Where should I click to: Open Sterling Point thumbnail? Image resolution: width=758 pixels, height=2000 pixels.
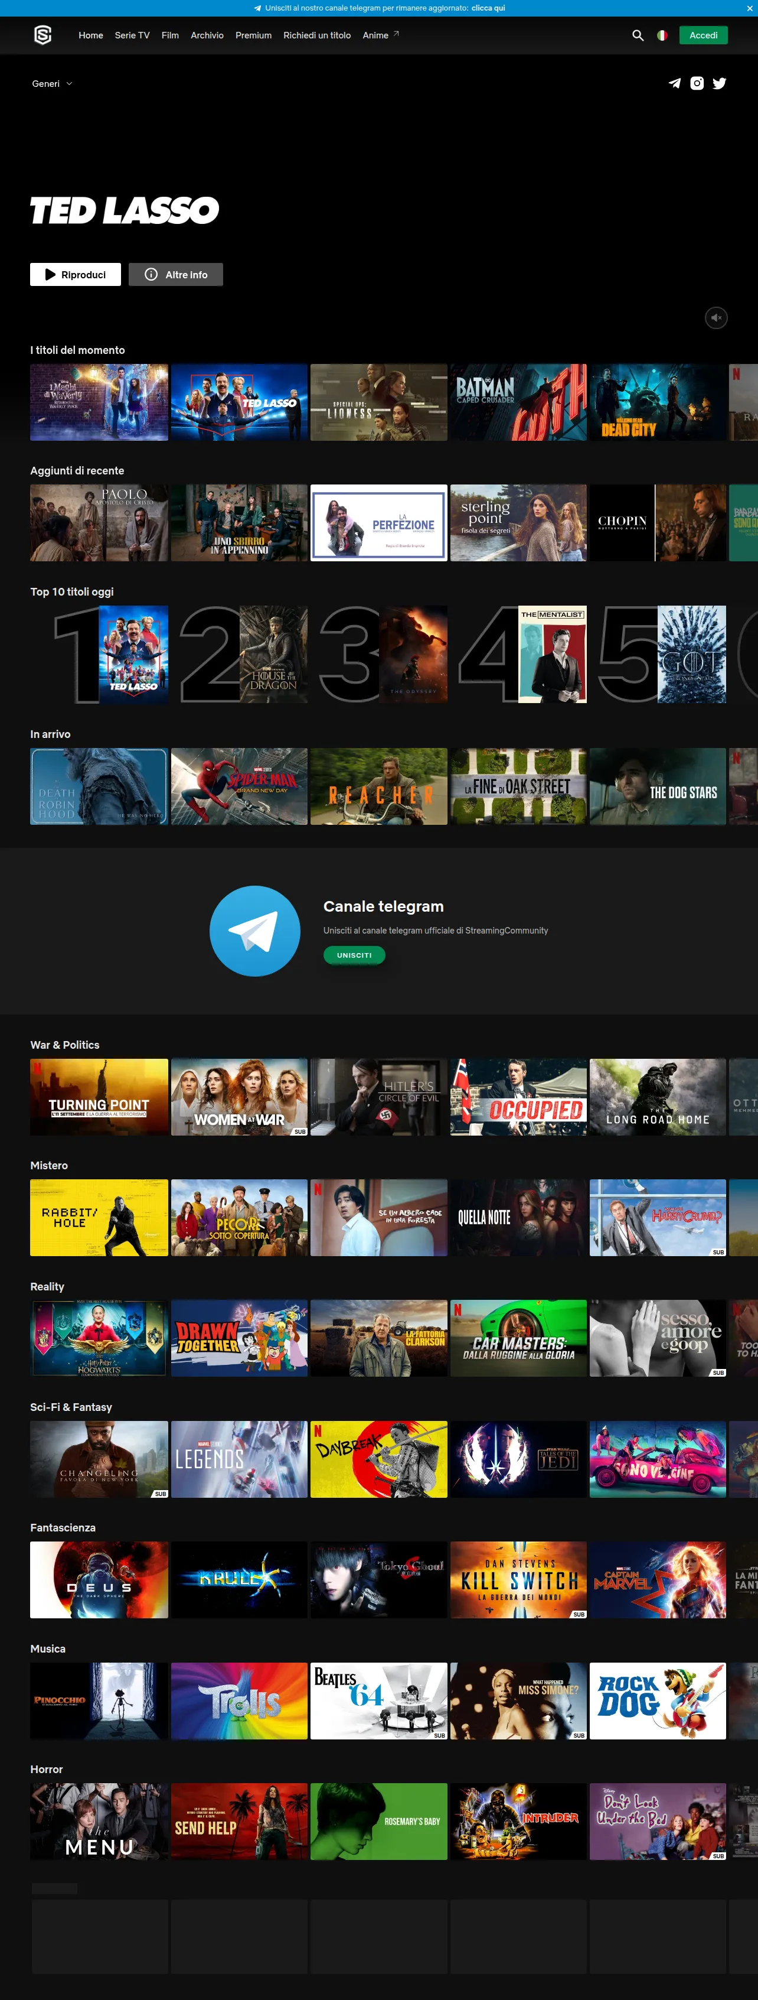pos(518,522)
